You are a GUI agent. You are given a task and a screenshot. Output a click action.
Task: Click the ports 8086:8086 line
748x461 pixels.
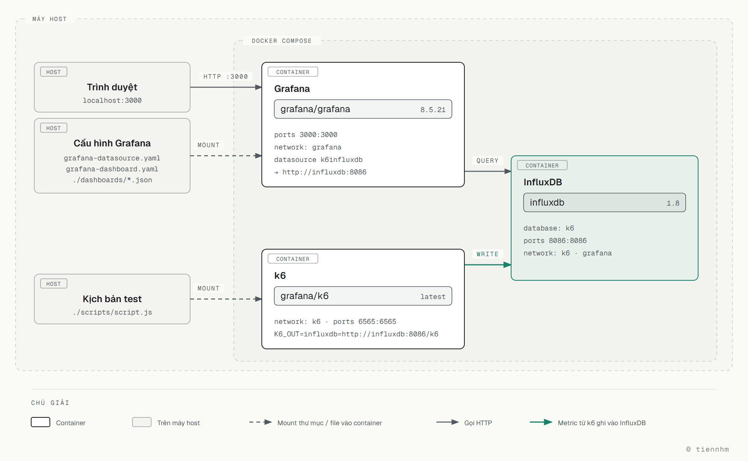(x=555, y=241)
